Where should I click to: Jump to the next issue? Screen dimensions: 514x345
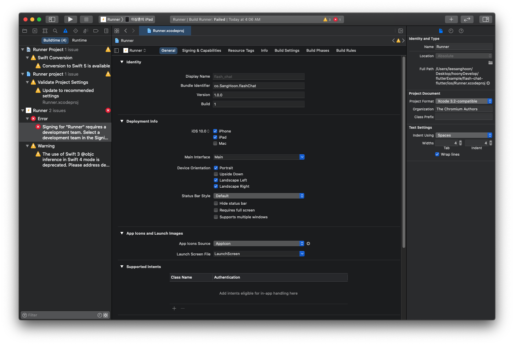404,41
